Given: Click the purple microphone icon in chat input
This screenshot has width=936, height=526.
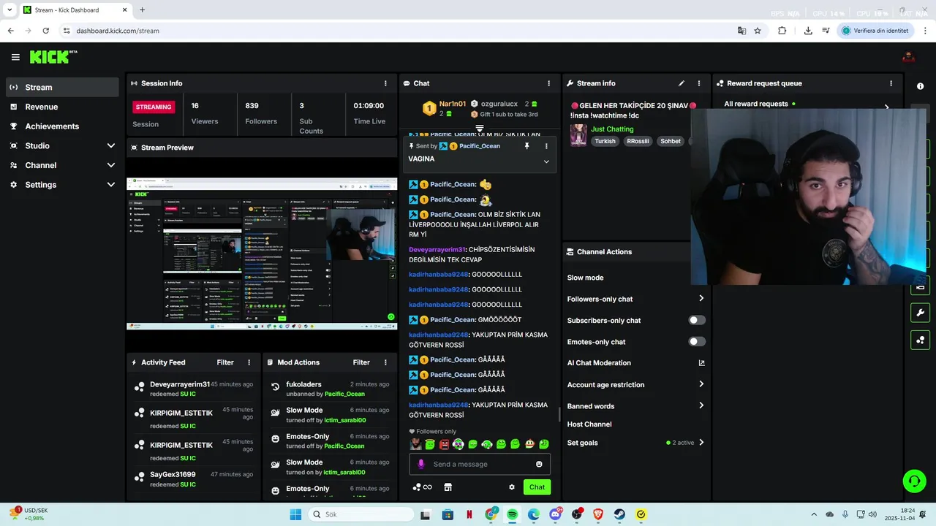Looking at the screenshot, I should point(420,464).
